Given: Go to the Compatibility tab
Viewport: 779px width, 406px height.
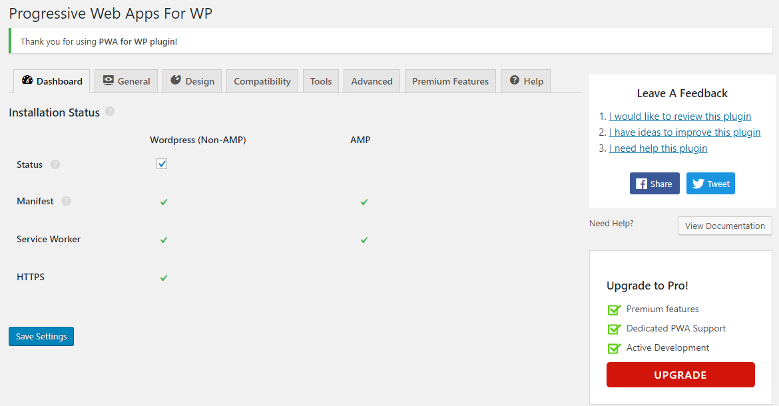Looking at the screenshot, I should (x=262, y=81).
